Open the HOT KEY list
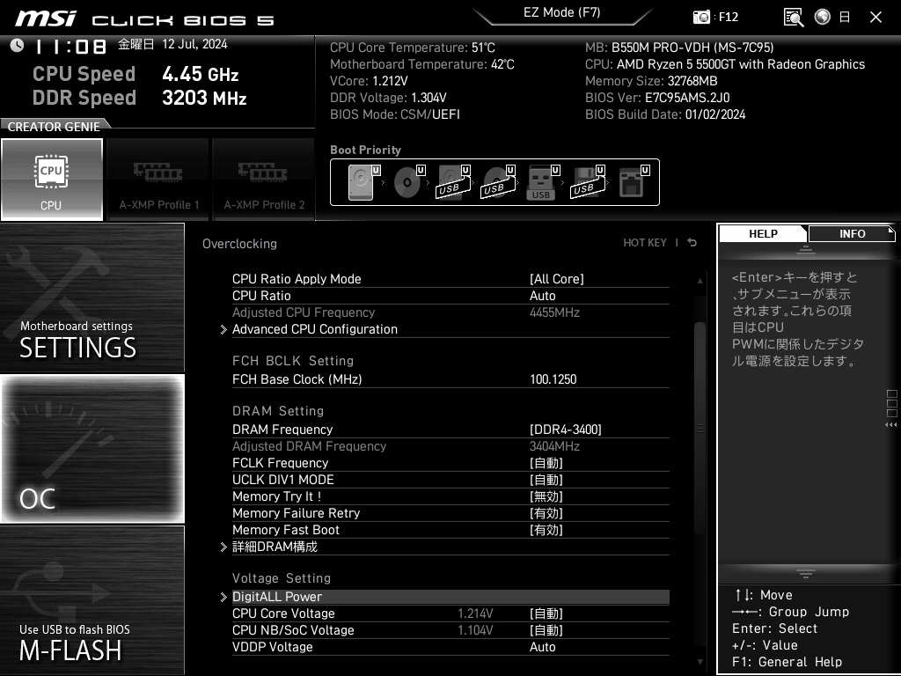Viewport: 901px width, 676px height. (x=645, y=243)
